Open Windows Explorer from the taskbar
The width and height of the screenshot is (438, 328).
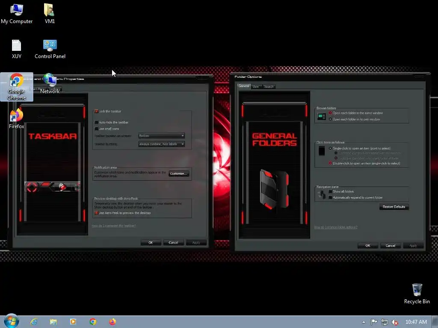53,322
